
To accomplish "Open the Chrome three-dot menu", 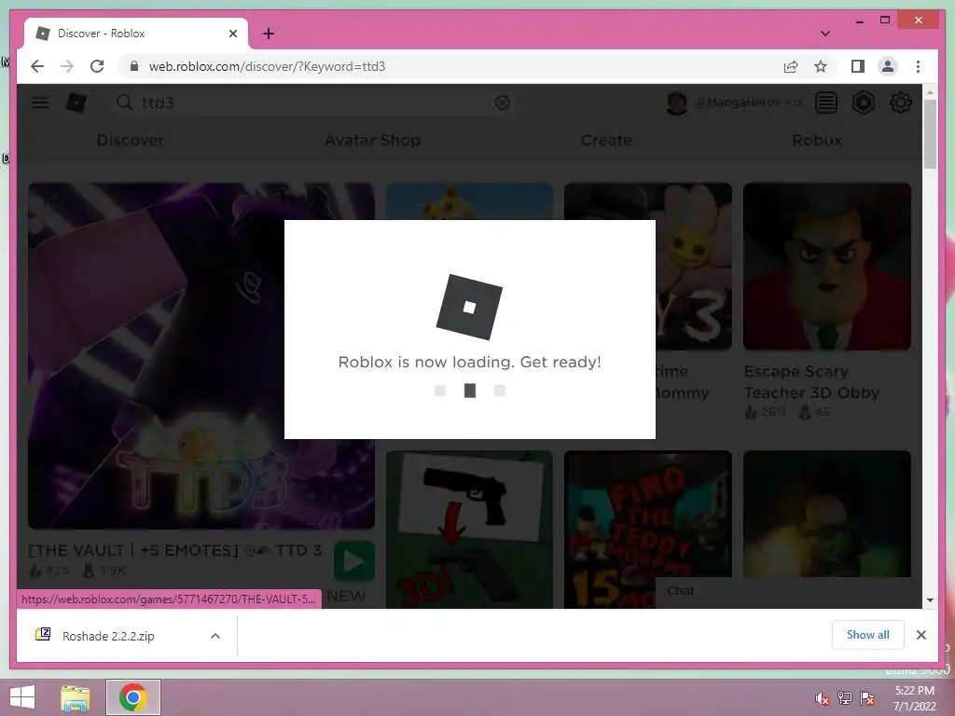I will coord(918,66).
